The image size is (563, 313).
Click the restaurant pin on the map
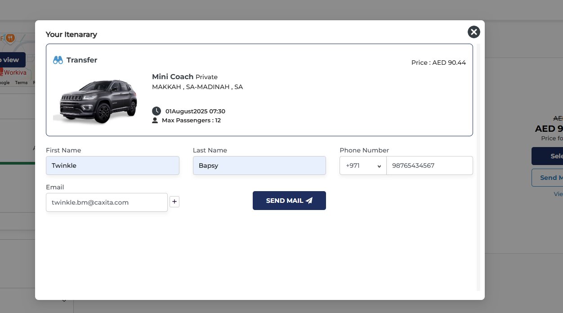(11, 38)
